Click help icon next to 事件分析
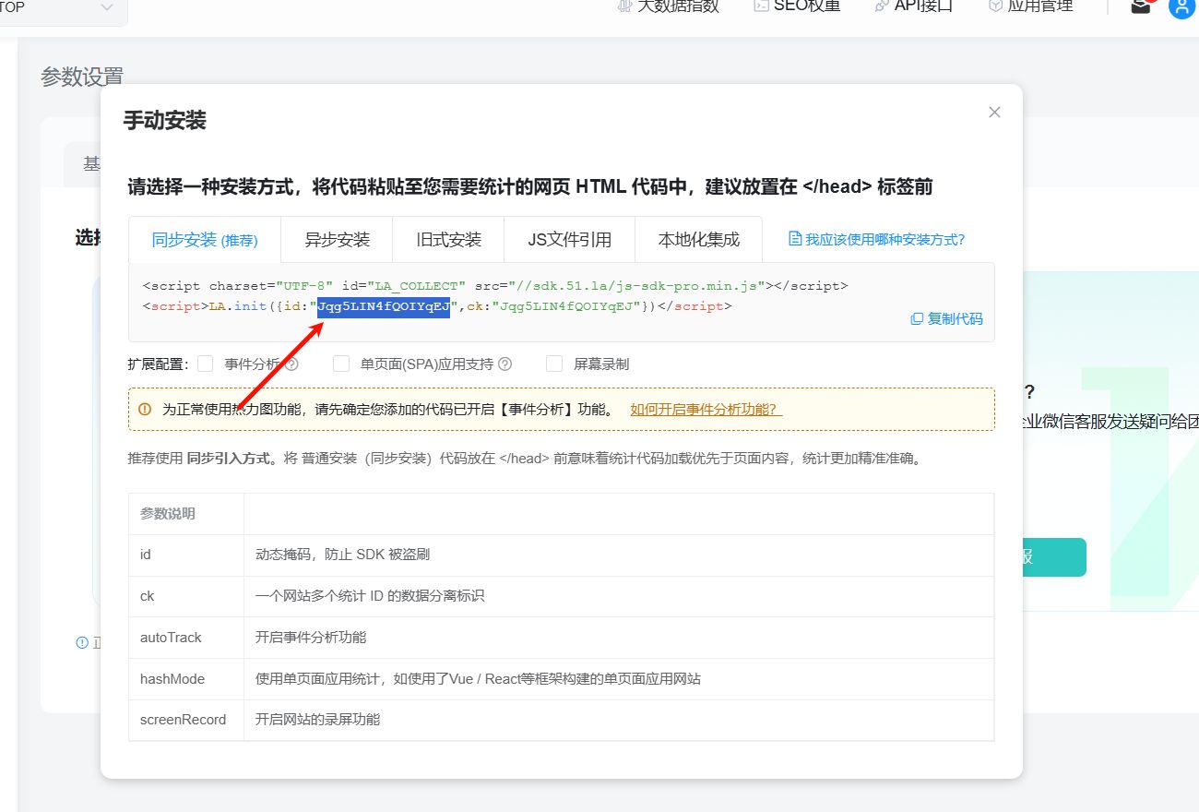This screenshot has height=812, width=1199. (291, 364)
